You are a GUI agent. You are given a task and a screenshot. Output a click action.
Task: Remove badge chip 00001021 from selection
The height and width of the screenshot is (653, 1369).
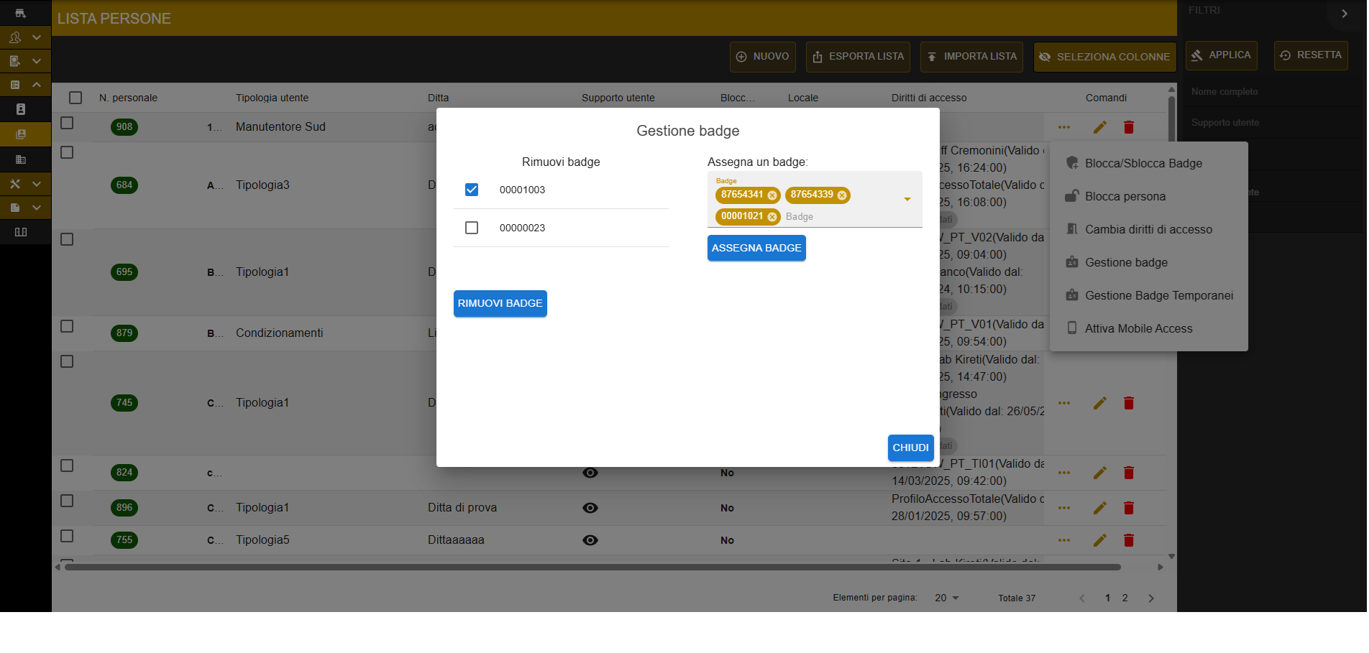[772, 217]
